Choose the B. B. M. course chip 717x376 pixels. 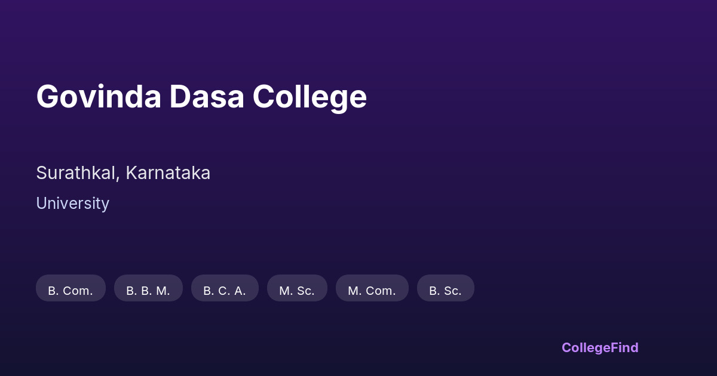pos(148,291)
